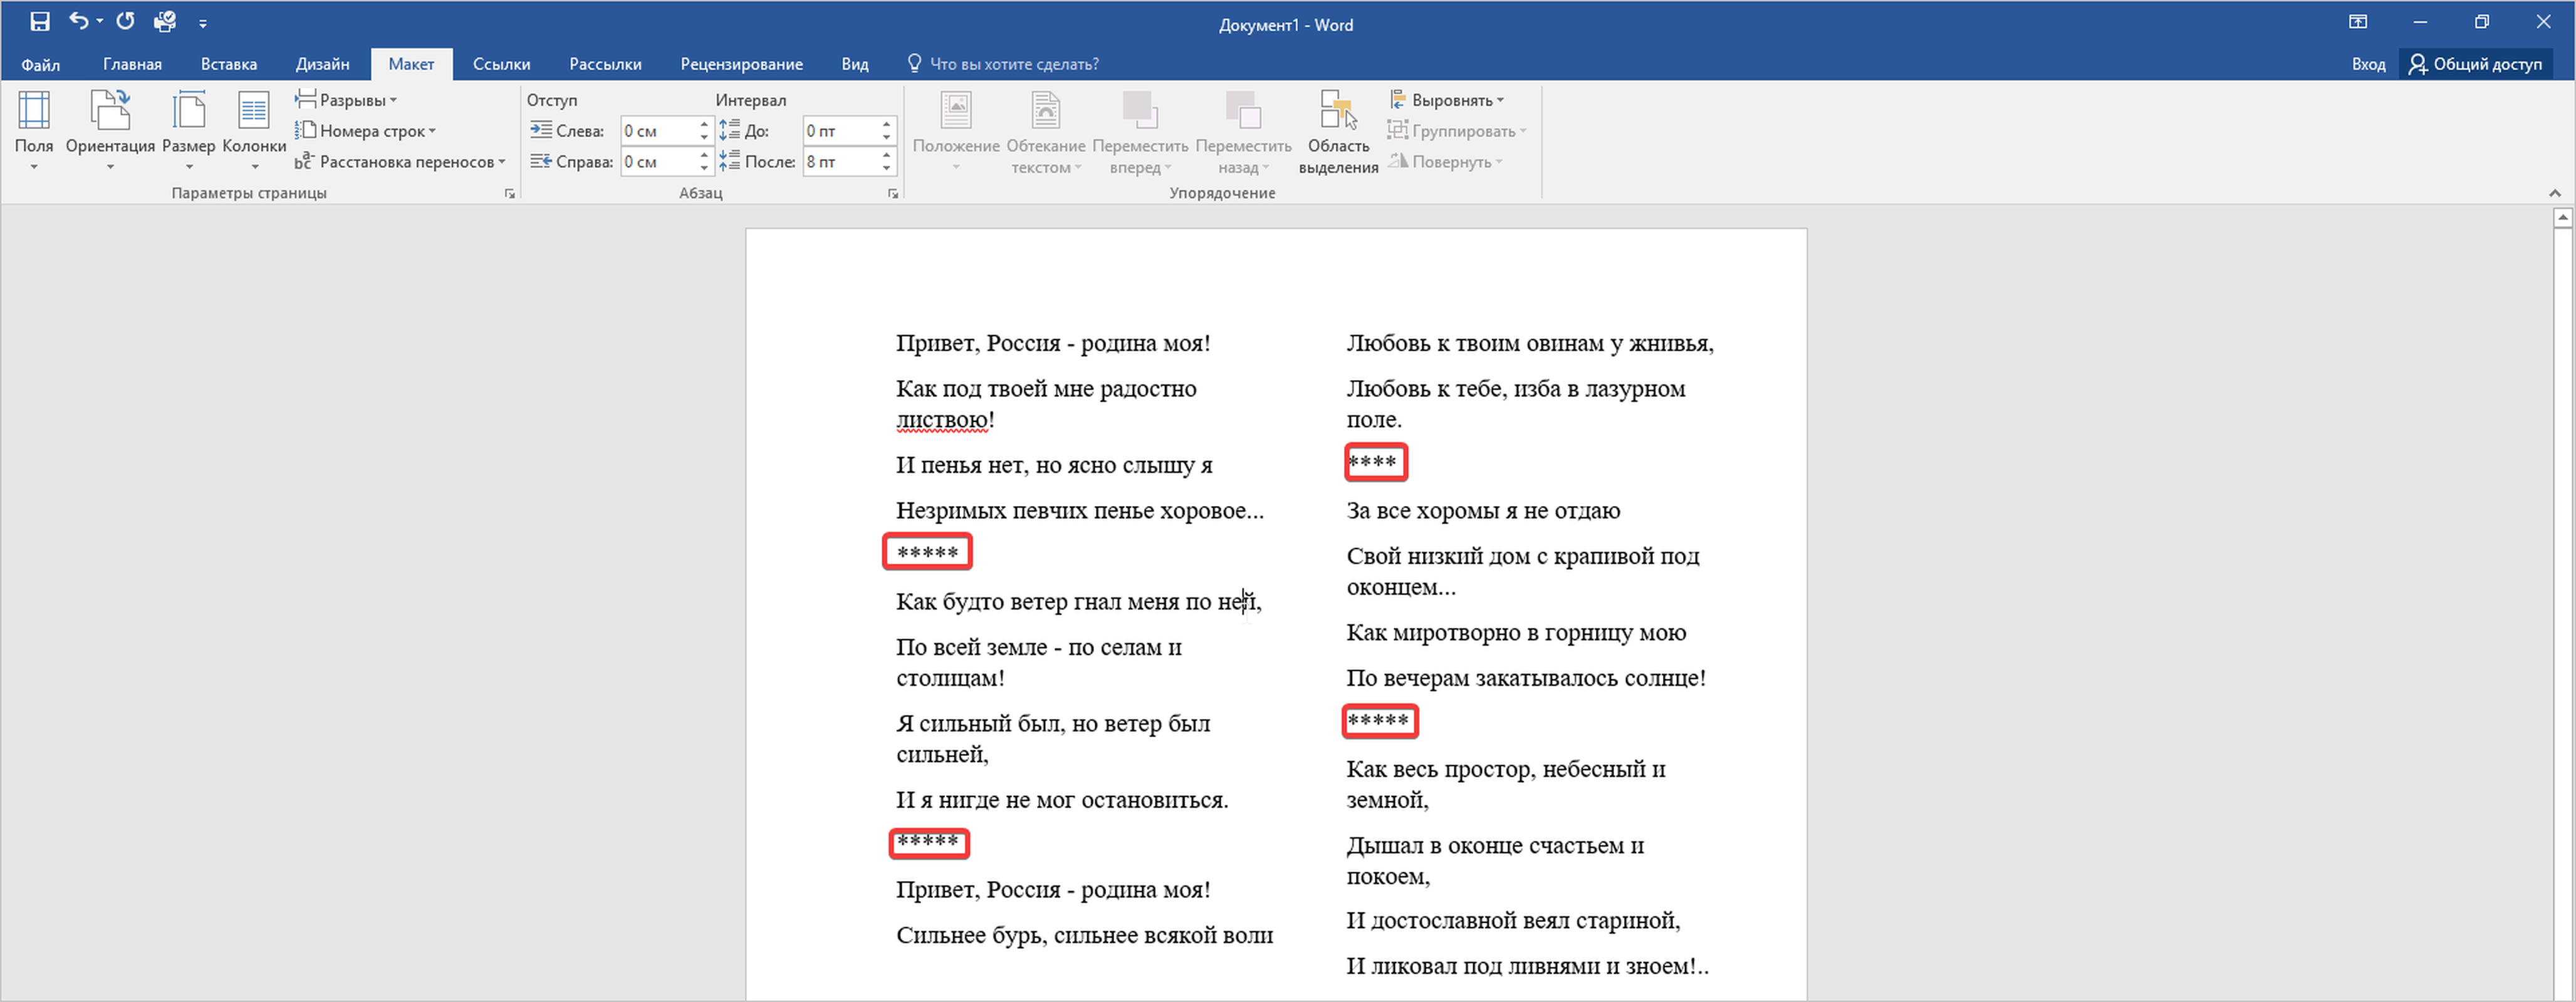This screenshot has height=1002, width=2576.
Task: Click the search box Что вы хотите сделать
Action: tap(1013, 64)
